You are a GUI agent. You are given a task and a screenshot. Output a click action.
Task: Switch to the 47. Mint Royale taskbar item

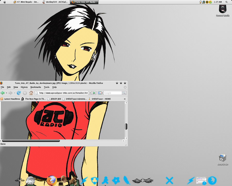point(26,2)
